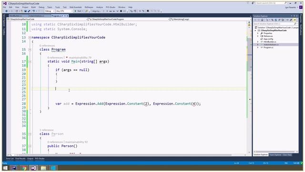Click the user account avatar icon

click(301, 7)
